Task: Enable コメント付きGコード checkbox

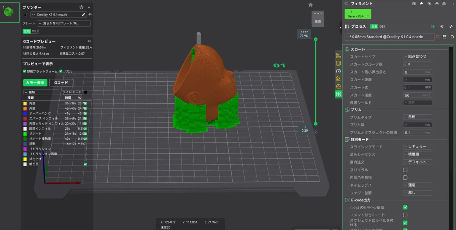Action: click(x=405, y=215)
